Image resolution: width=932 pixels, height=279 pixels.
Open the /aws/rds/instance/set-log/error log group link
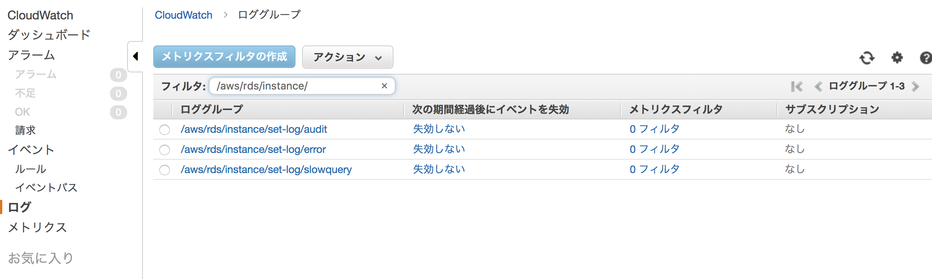(x=253, y=149)
